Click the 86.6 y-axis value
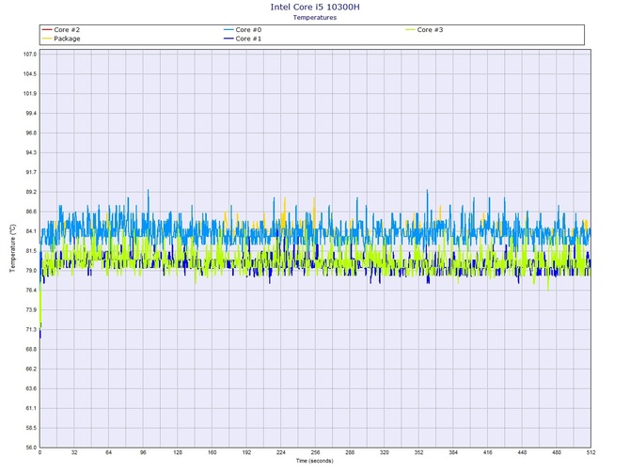The width and height of the screenshot is (630, 472). [31, 212]
